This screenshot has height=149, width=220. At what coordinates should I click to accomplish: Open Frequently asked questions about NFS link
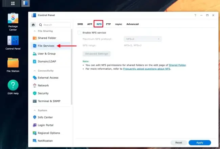147,69
